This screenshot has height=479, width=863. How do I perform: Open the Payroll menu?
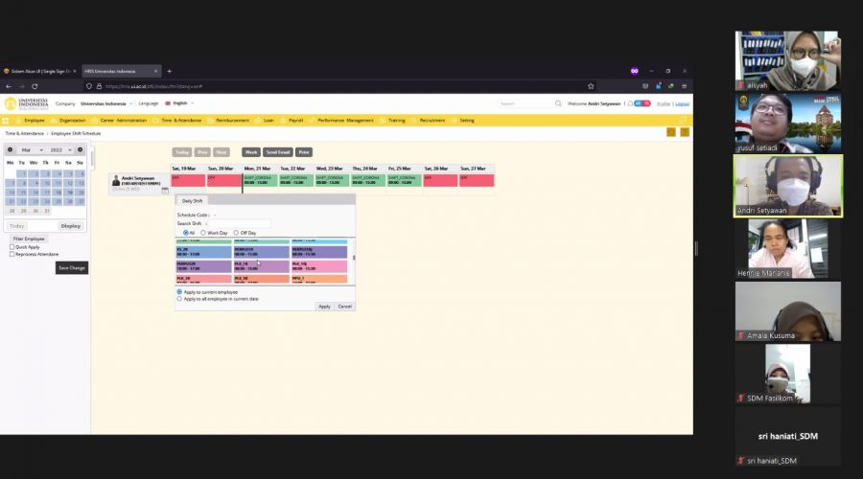[295, 121]
